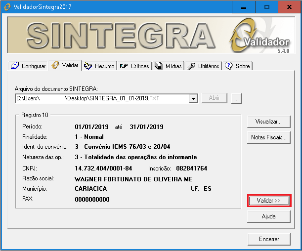Click the Finalidade value 1 - Normal

tap(89, 137)
